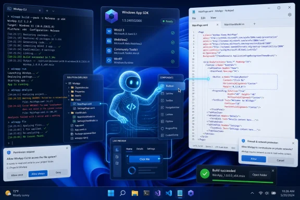Toggle the WebView2 check mark
Screen dimensions: 300x200
pyautogui.click(x=173, y=43)
